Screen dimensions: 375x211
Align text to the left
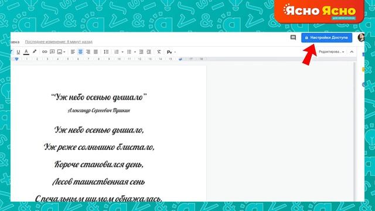73,52
